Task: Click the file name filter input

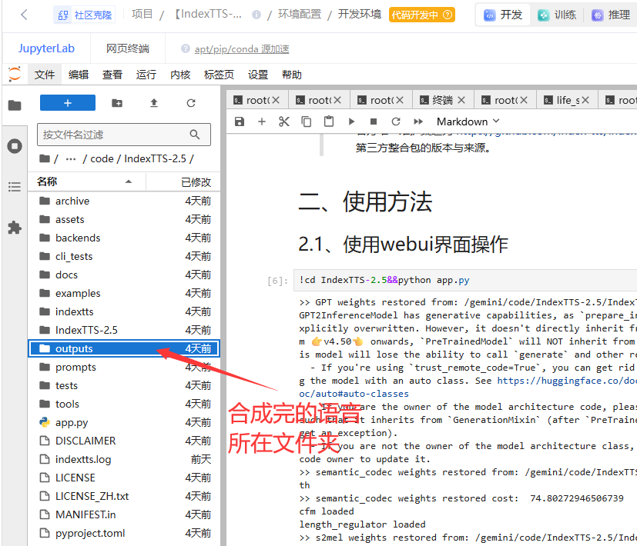Action: [x=123, y=135]
